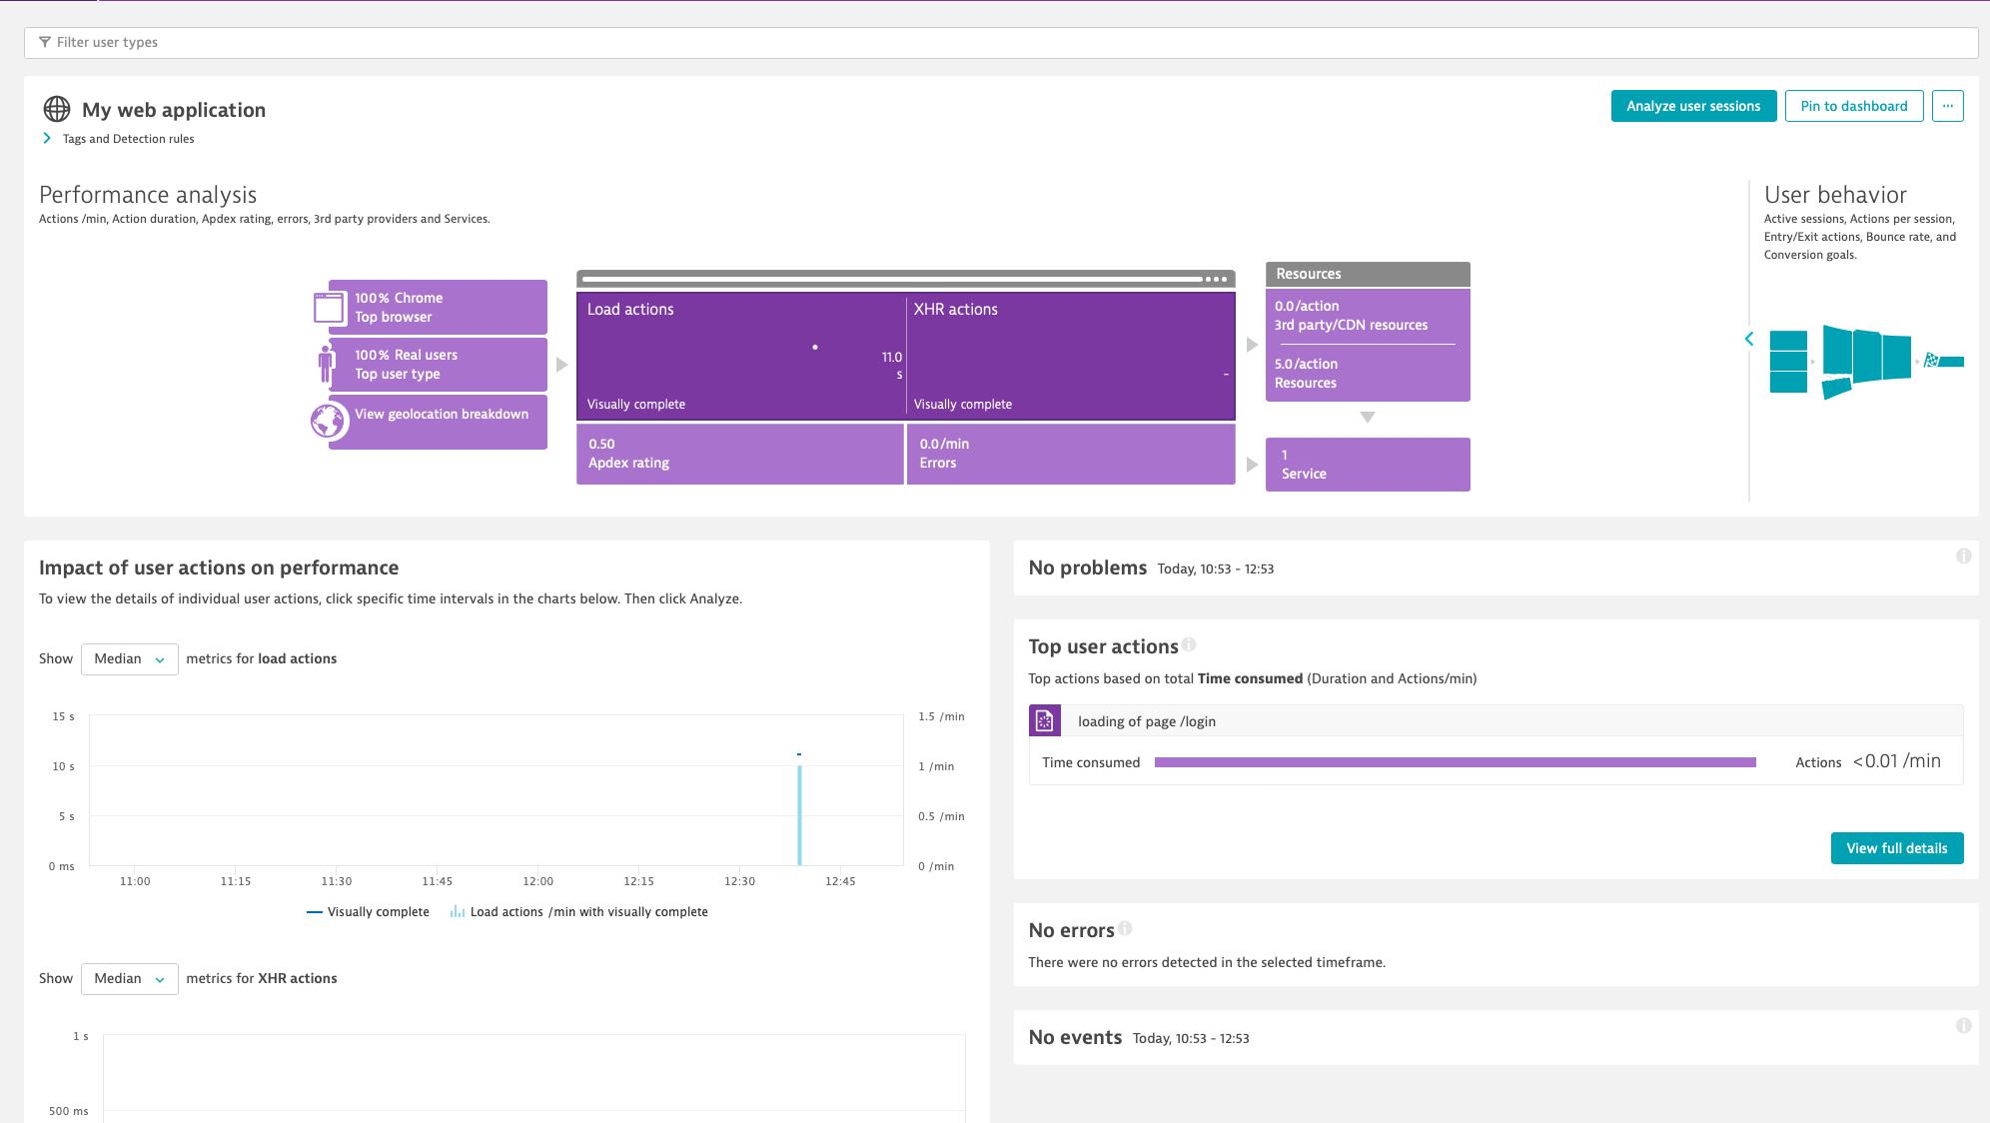The width and height of the screenshot is (1990, 1123).
Task: Click Pin to dashboard
Action: point(1853,105)
